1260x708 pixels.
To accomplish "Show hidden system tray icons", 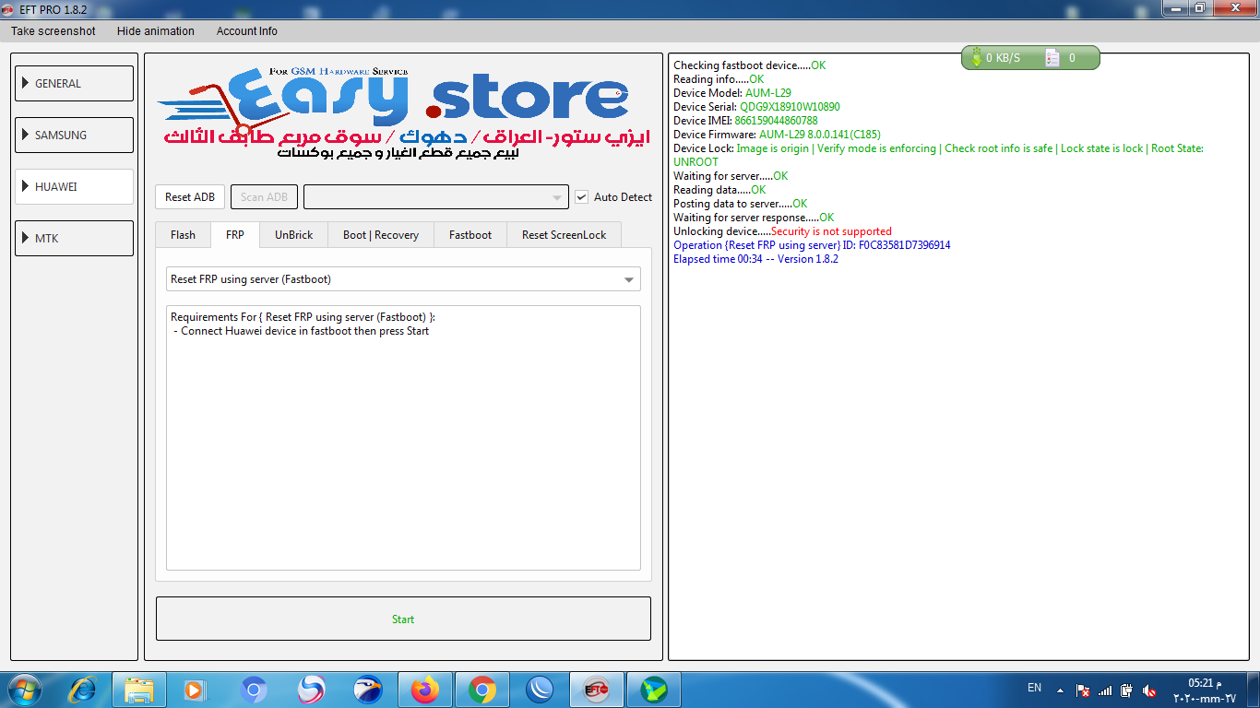I will click(1061, 690).
